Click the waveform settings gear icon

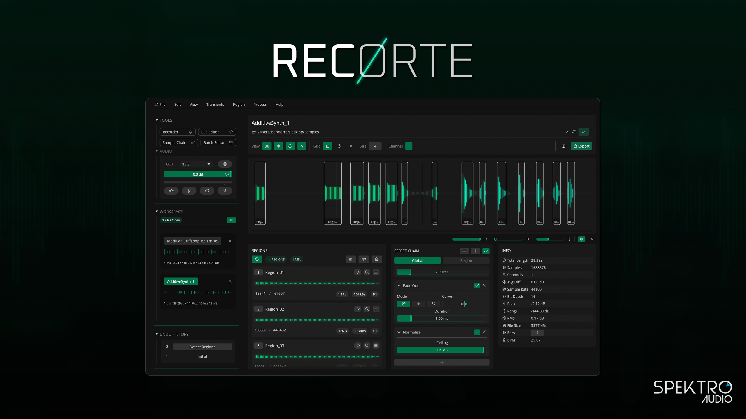[563, 146]
